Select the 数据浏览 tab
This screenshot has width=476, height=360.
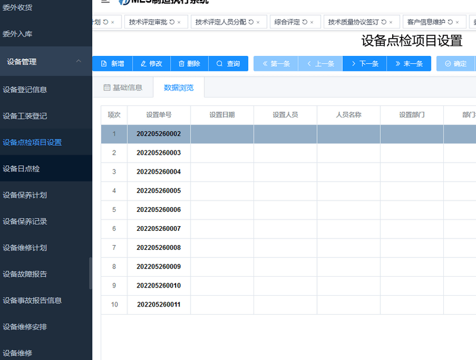(179, 87)
